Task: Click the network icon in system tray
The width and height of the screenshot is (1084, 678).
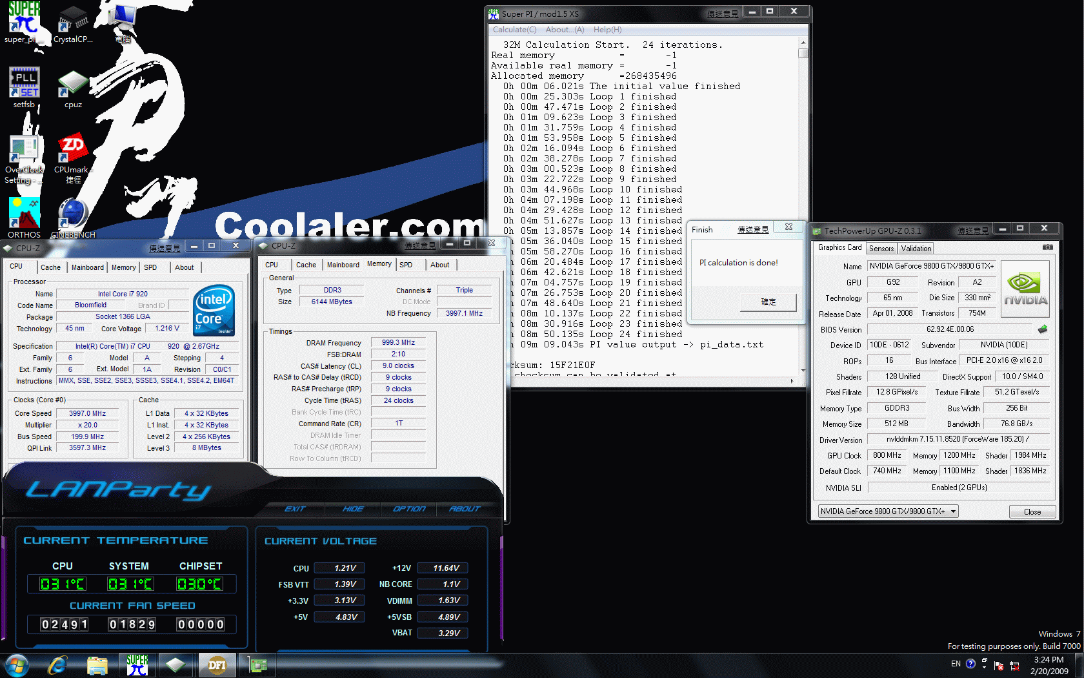Action: [x=1014, y=666]
